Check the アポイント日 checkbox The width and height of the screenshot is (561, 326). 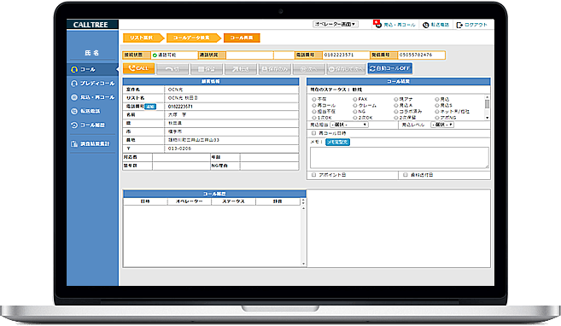(313, 175)
